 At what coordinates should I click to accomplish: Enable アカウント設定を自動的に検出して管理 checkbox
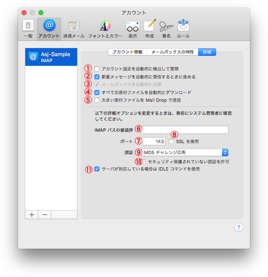(97, 69)
